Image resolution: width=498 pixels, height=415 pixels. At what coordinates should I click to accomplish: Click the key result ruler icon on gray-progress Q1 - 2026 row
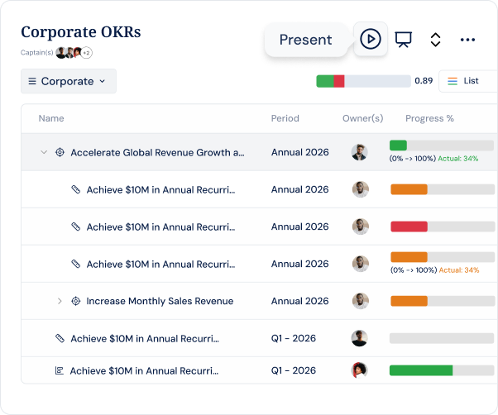point(60,338)
